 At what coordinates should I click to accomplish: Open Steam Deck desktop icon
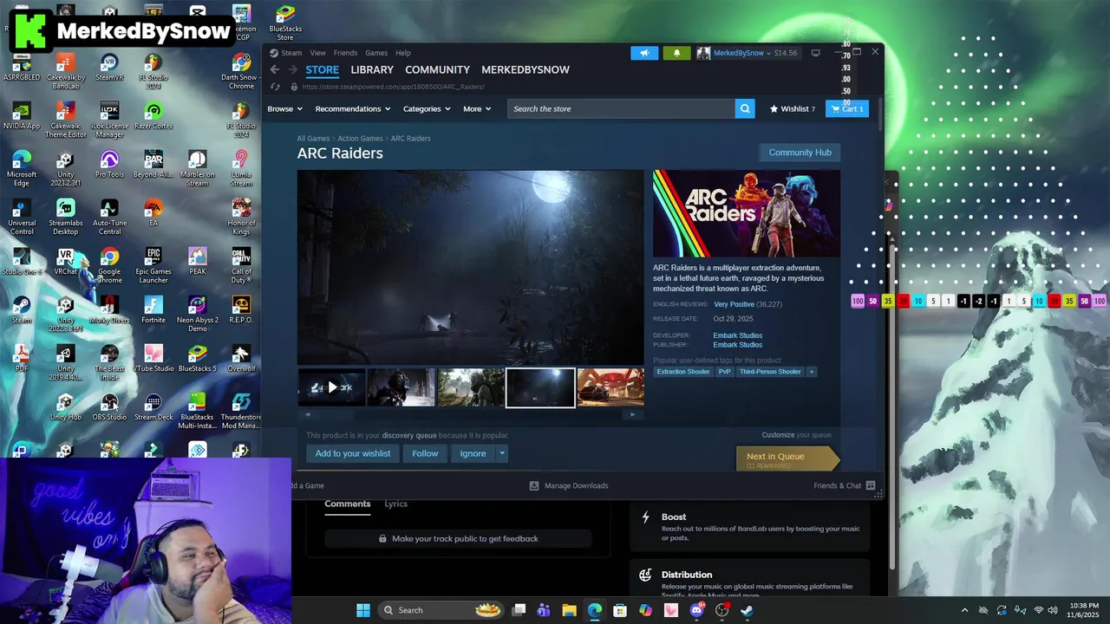click(153, 407)
